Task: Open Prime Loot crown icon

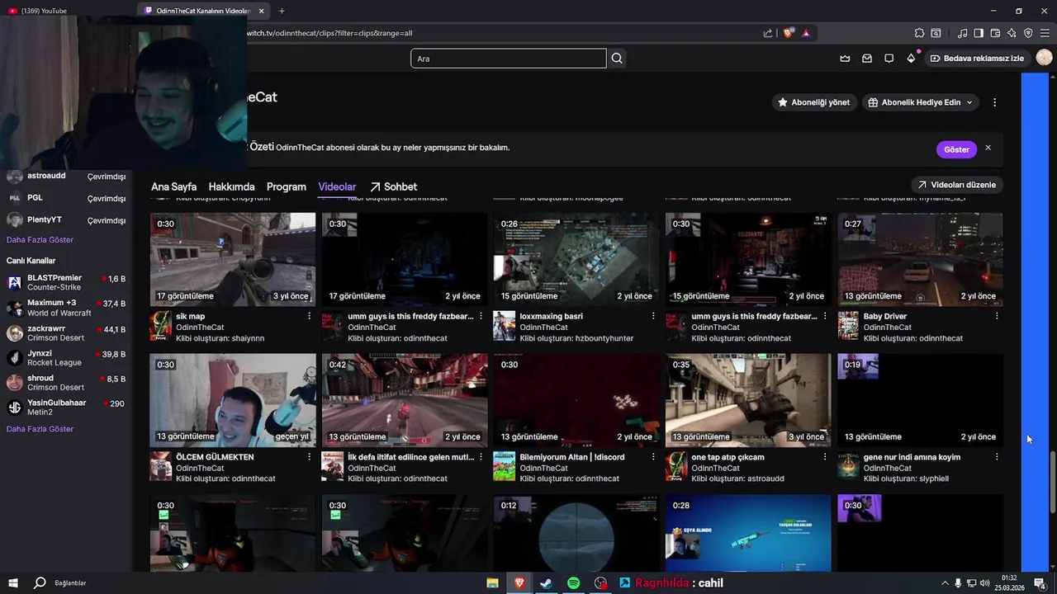Action: click(845, 59)
